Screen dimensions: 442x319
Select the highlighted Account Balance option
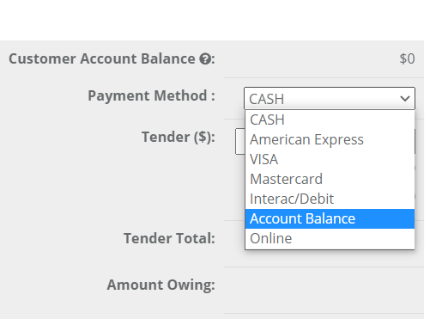tap(330, 218)
